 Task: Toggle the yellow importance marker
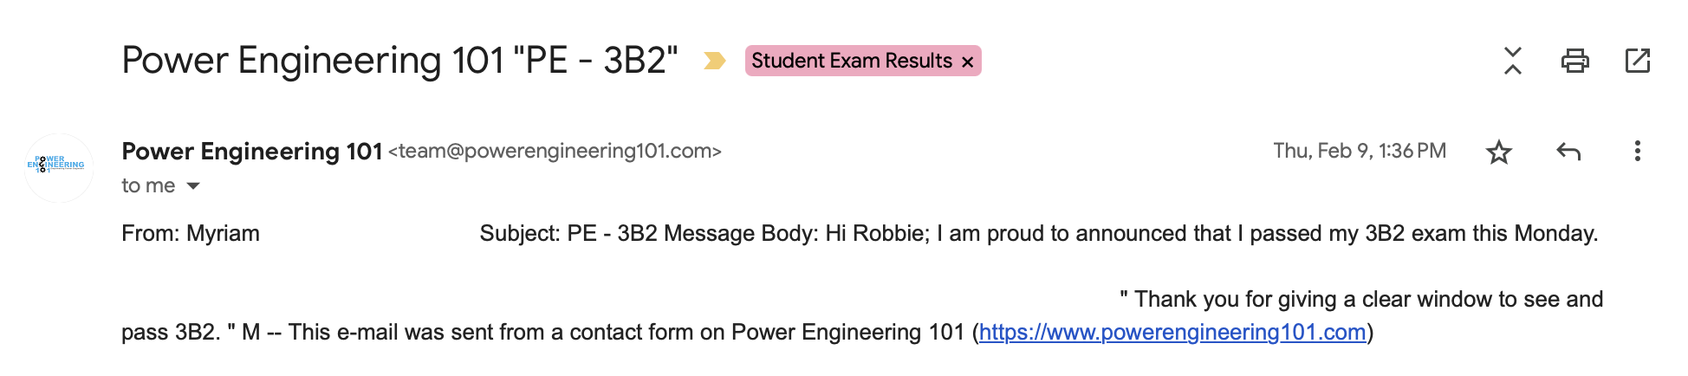tap(714, 61)
